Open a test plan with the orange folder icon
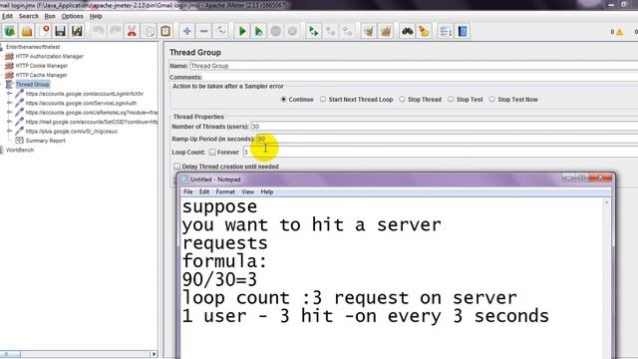The width and height of the screenshot is (638, 359). tap(27, 31)
